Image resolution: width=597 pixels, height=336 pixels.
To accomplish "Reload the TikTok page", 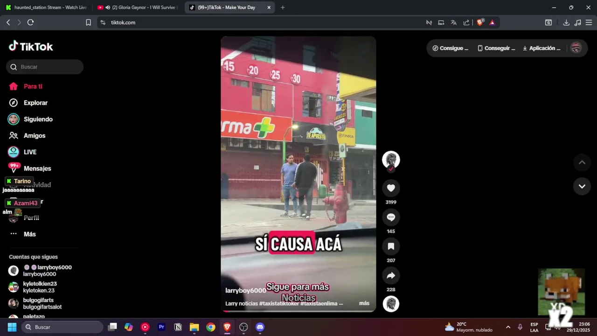I will point(31,22).
